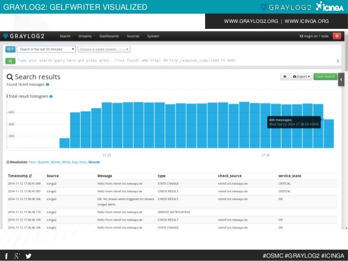Screen dimensions: 348x261
Task: Click the icon beside Total result histogram
Action: [x=51, y=96]
